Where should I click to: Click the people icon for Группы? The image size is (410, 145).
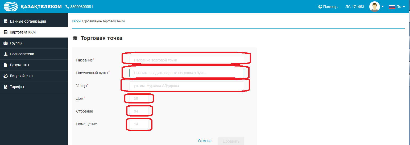[5, 43]
